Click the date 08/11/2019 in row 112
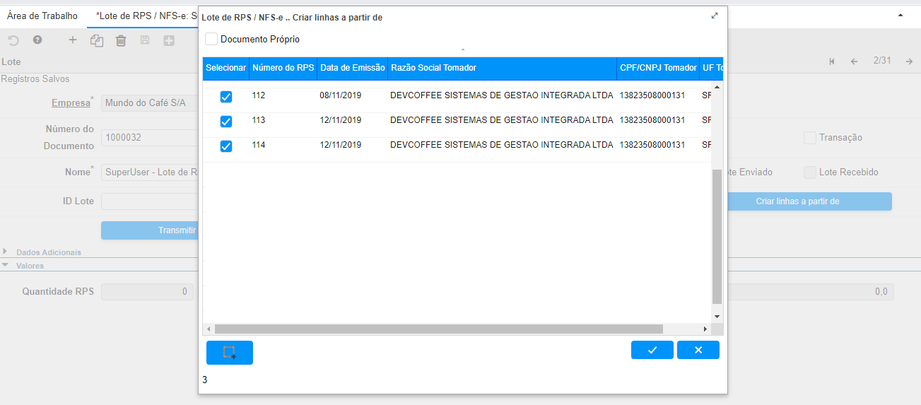This screenshot has height=405, width=921. [341, 95]
